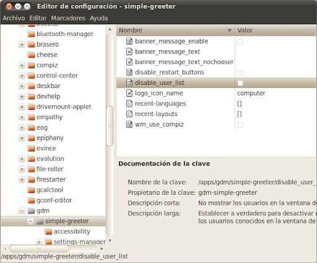Click the gconf-editor folder icon
Image resolution: width=317 pixels, height=263 pixels.
coord(31,200)
